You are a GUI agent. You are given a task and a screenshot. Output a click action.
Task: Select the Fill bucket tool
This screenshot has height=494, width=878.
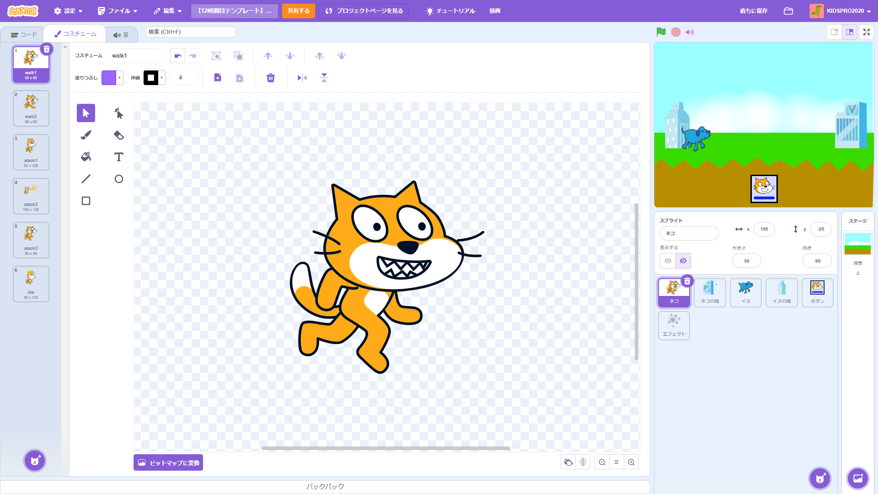point(86,157)
